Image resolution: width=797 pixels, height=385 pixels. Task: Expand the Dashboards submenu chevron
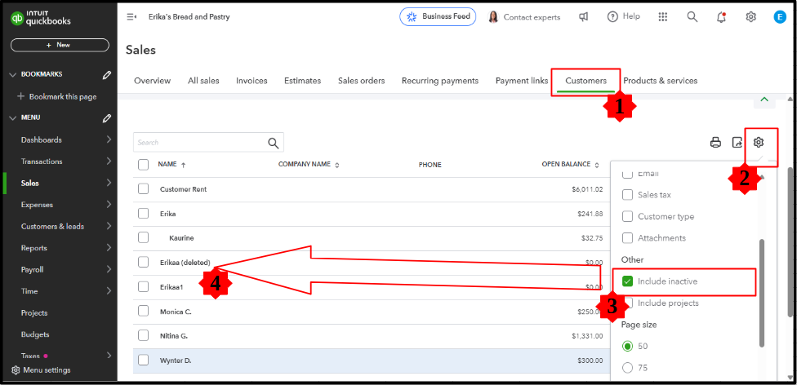(x=109, y=139)
